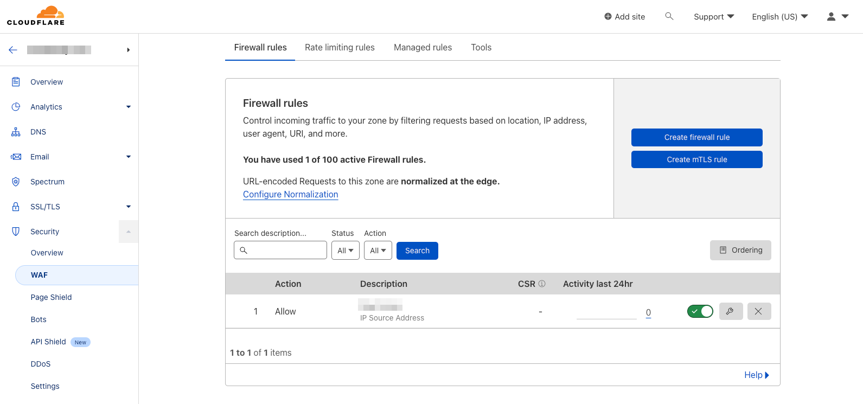Viewport: 863px width, 404px height.
Task: Open the Support dropdown menu
Action: [714, 16]
